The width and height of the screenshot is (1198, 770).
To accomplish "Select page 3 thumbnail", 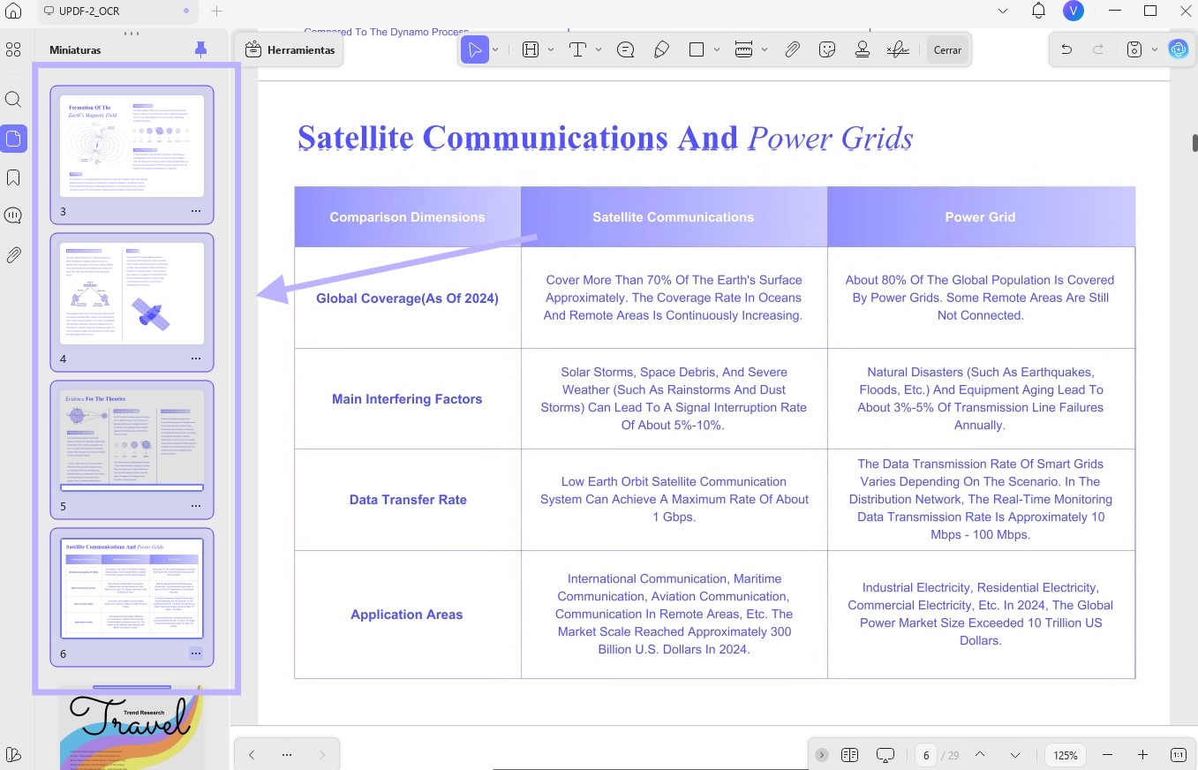I will tap(132, 146).
